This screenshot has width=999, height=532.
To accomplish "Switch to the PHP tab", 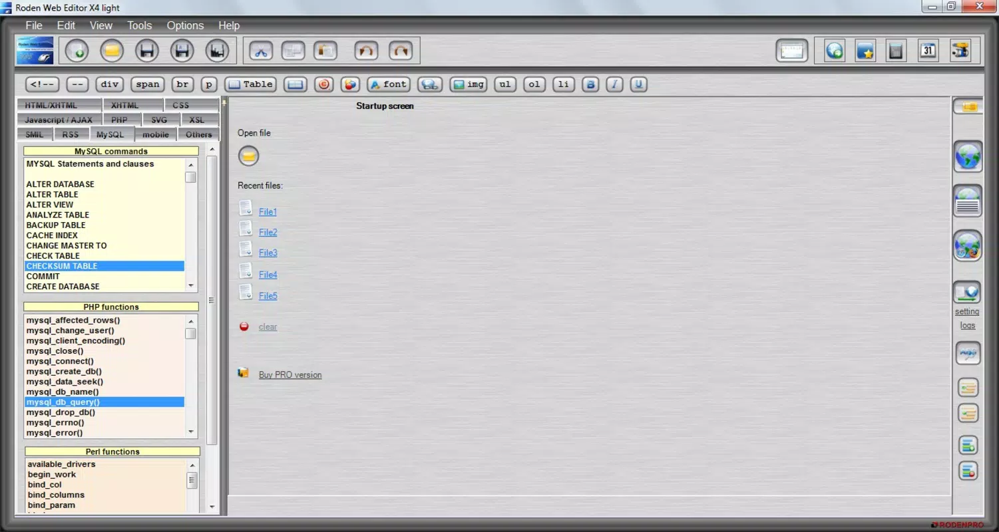I will click(122, 120).
